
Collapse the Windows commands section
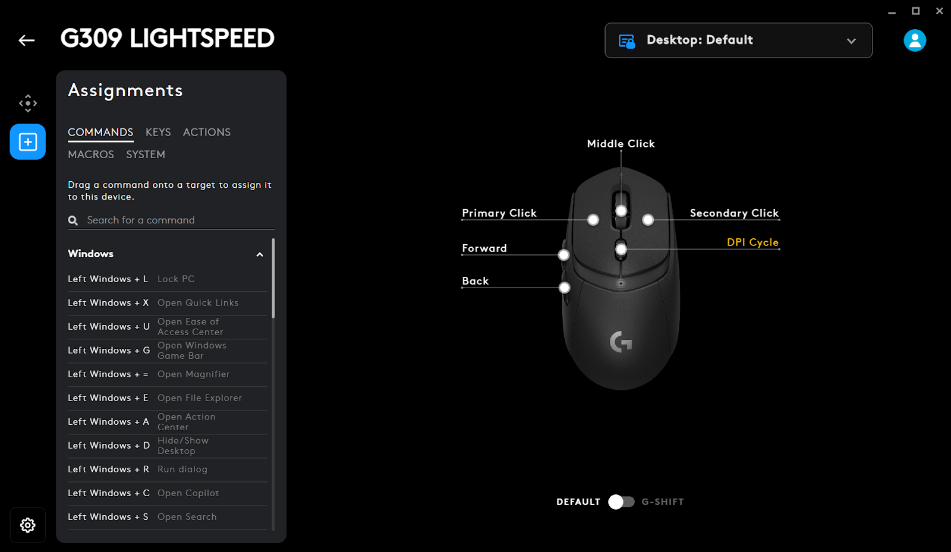pyautogui.click(x=260, y=254)
